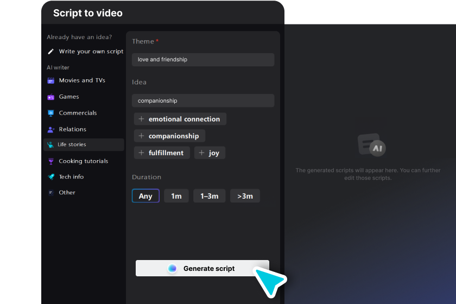Open Write your own script
This screenshot has width=456, height=304.
[85, 52]
